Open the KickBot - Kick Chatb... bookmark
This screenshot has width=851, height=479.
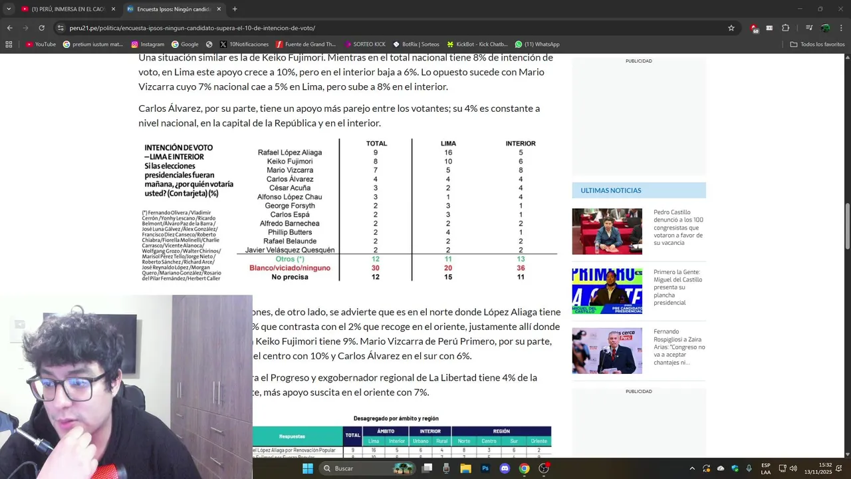477,45
